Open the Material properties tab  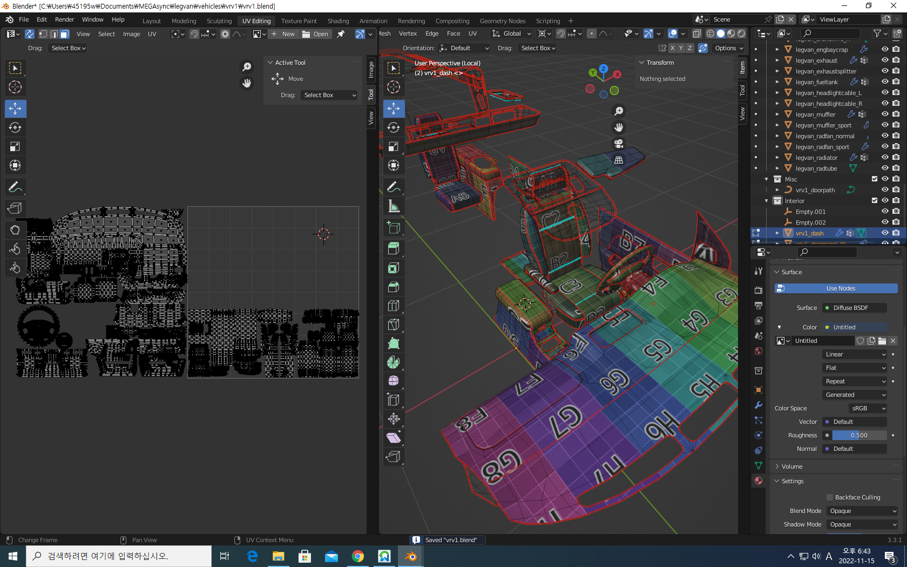click(x=759, y=481)
